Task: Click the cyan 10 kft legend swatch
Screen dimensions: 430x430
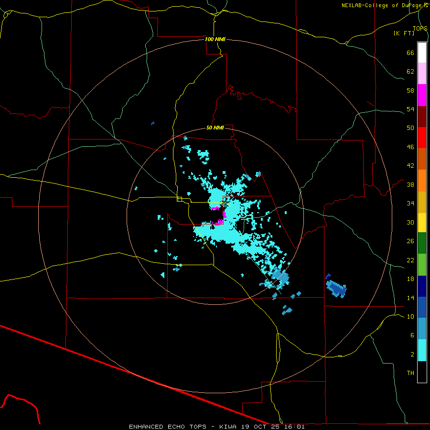Action: 422,350
